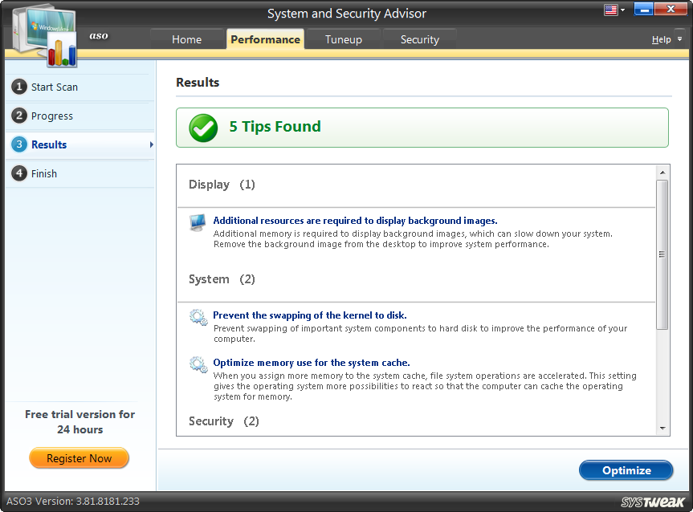Click the Finish step circle icon

coord(18,173)
